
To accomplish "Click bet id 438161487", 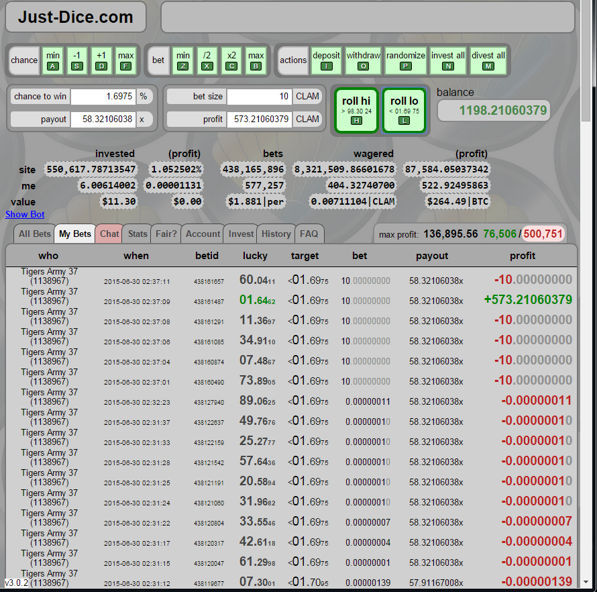I will coord(209,302).
